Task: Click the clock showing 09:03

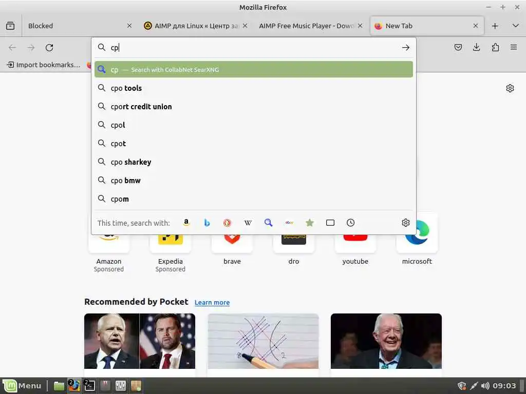Action: click(504, 386)
